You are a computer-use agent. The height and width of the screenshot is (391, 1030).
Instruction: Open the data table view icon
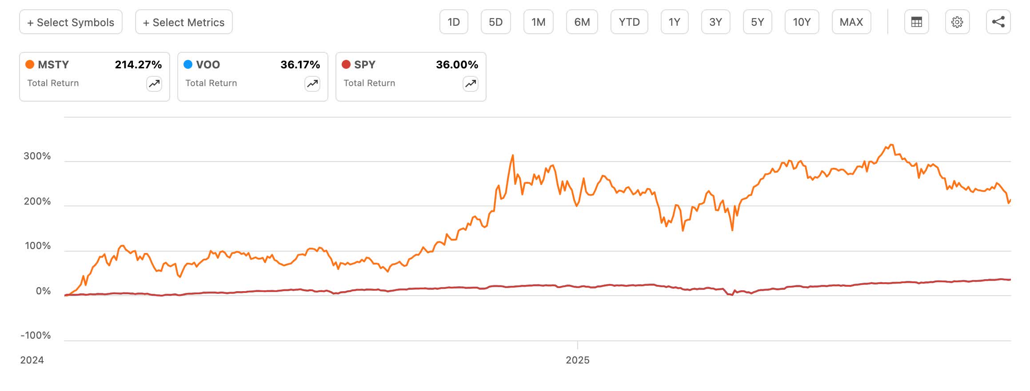click(916, 21)
